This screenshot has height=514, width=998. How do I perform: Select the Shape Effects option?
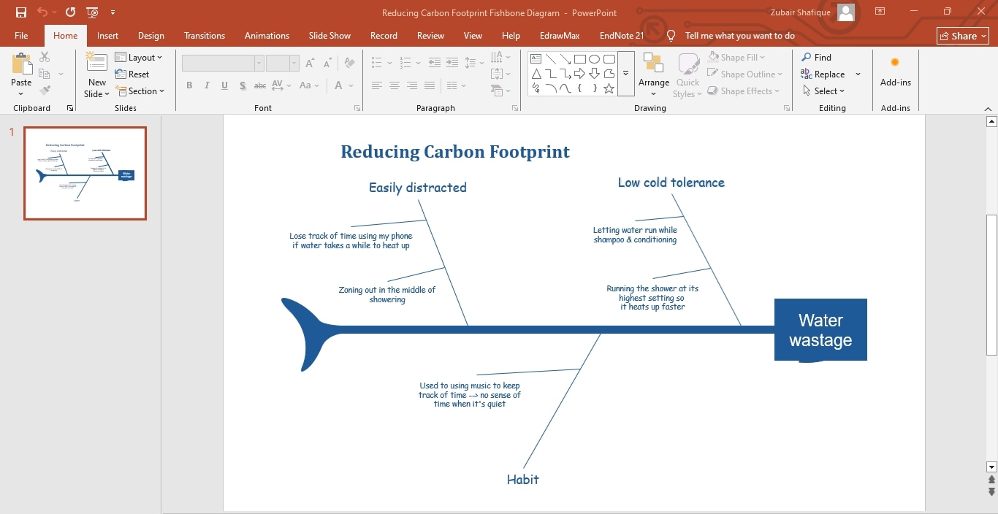coord(742,91)
